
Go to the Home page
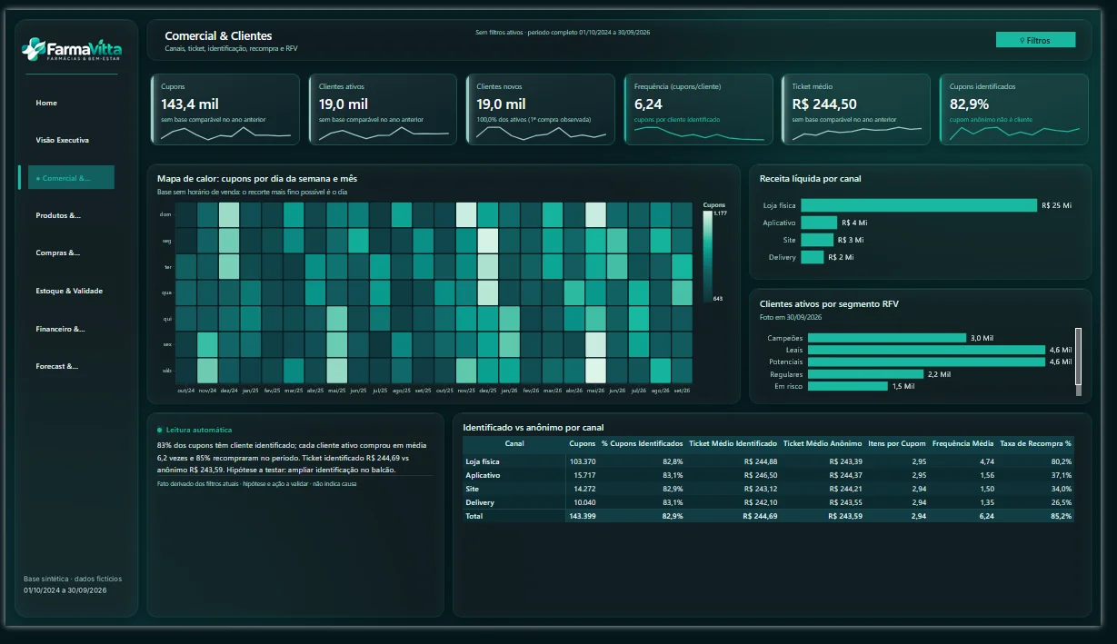[x=46, y=103]
